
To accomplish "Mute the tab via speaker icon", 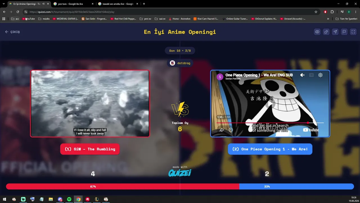I will [43, 4].
